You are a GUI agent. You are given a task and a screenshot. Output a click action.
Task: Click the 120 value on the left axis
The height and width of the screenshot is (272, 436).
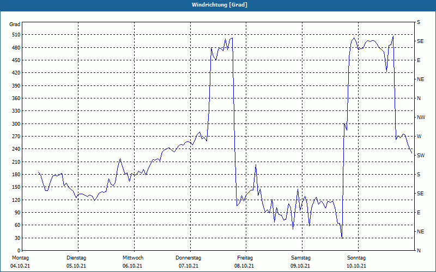16,200
